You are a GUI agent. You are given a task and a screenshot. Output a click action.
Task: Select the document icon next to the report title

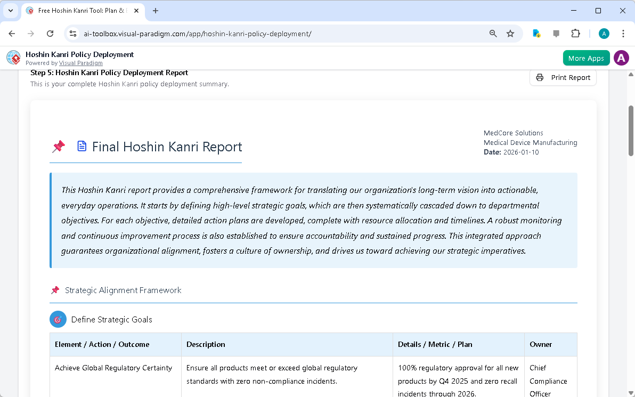click(82, 146)
